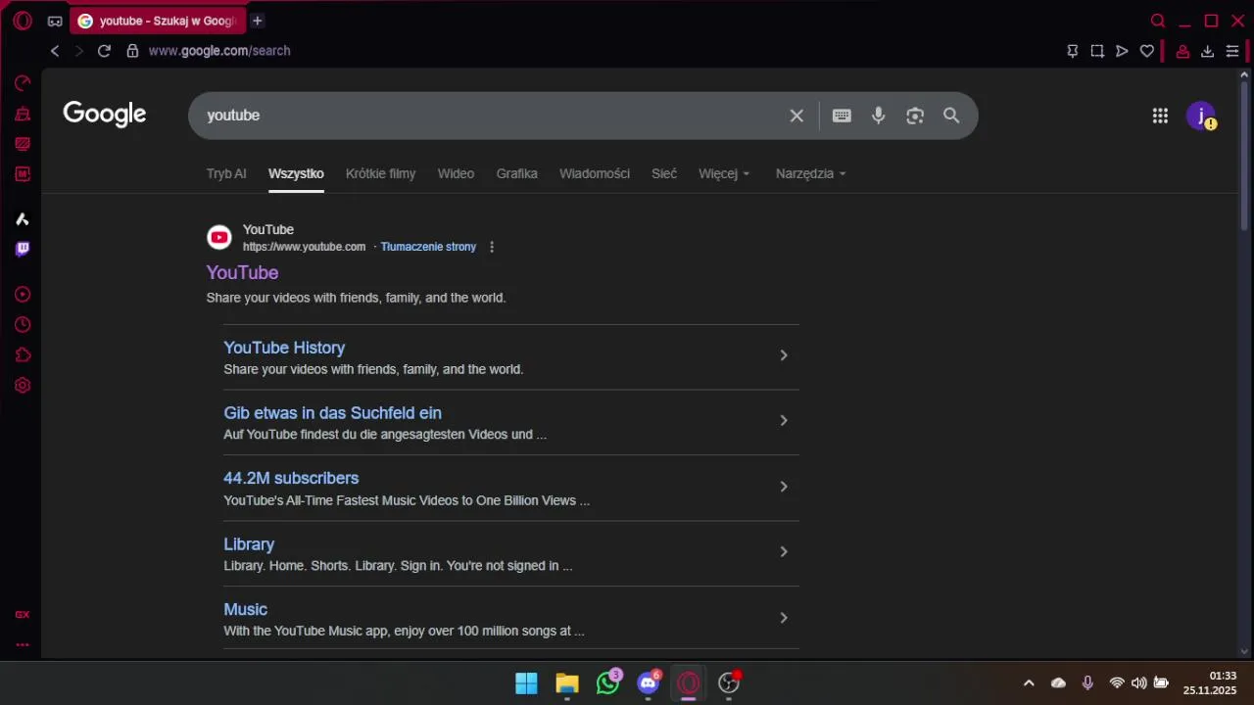1254x705 pixels.
Task: Open the Opera main menu logo
Action: [23, 21]
